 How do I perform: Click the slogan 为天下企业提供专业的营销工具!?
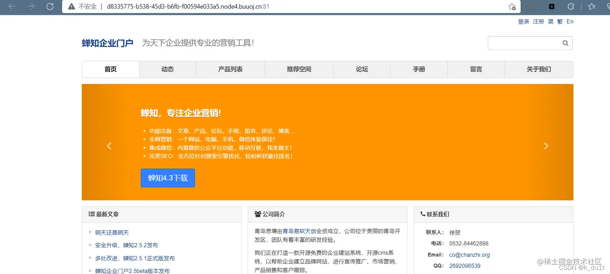click(198, 43)
